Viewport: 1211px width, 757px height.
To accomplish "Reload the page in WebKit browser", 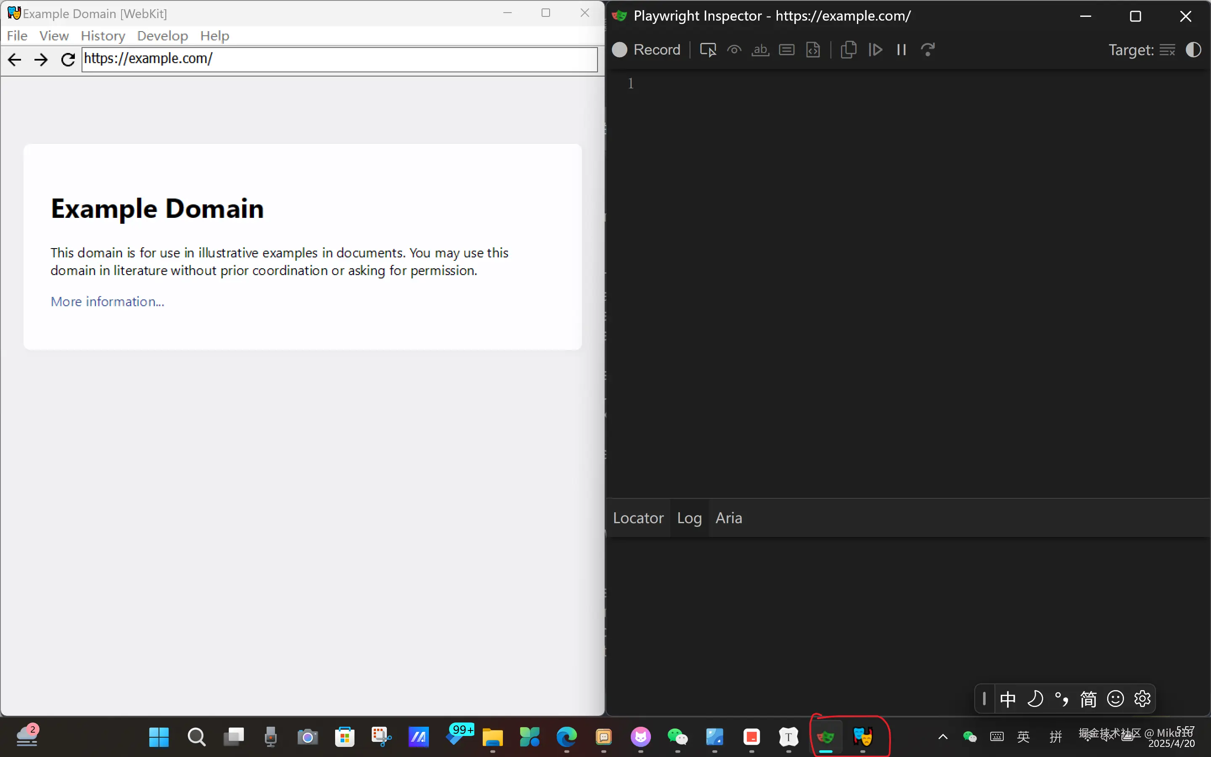I will [68, 60].
